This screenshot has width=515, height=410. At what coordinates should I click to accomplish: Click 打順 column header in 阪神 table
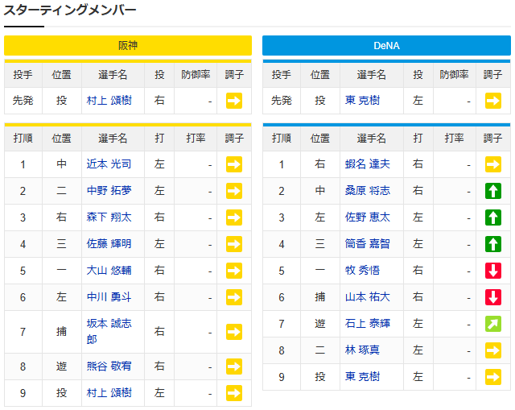pos(23,138)
